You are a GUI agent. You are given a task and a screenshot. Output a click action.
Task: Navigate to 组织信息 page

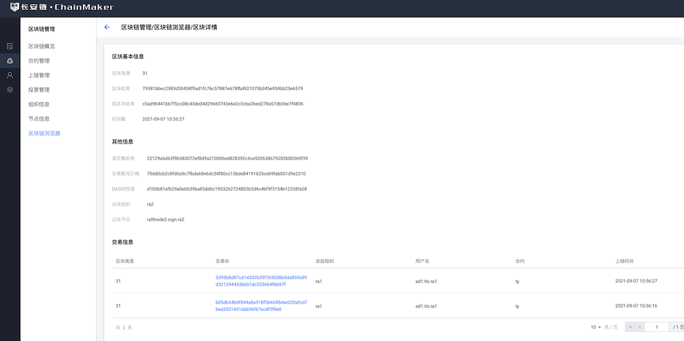click(39, 104)
